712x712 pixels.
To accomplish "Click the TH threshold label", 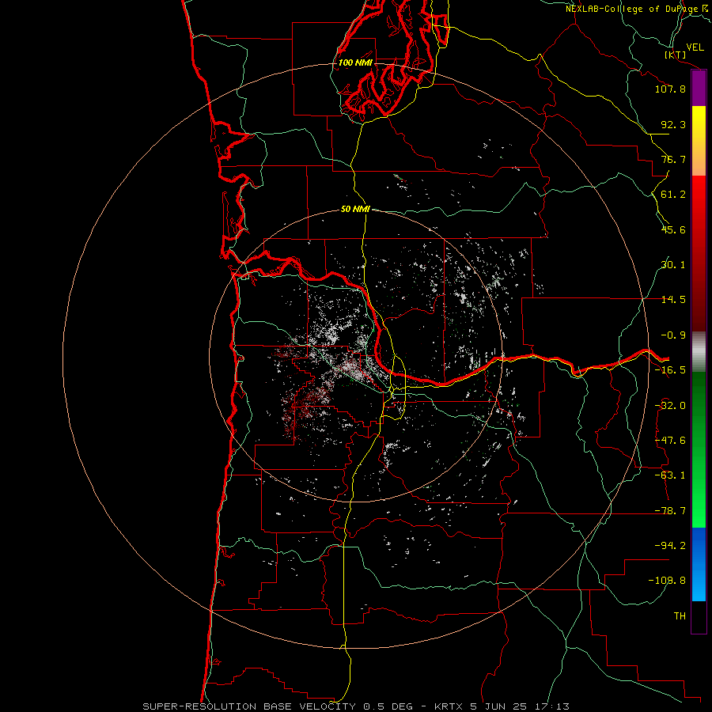I will click(680, 616).
